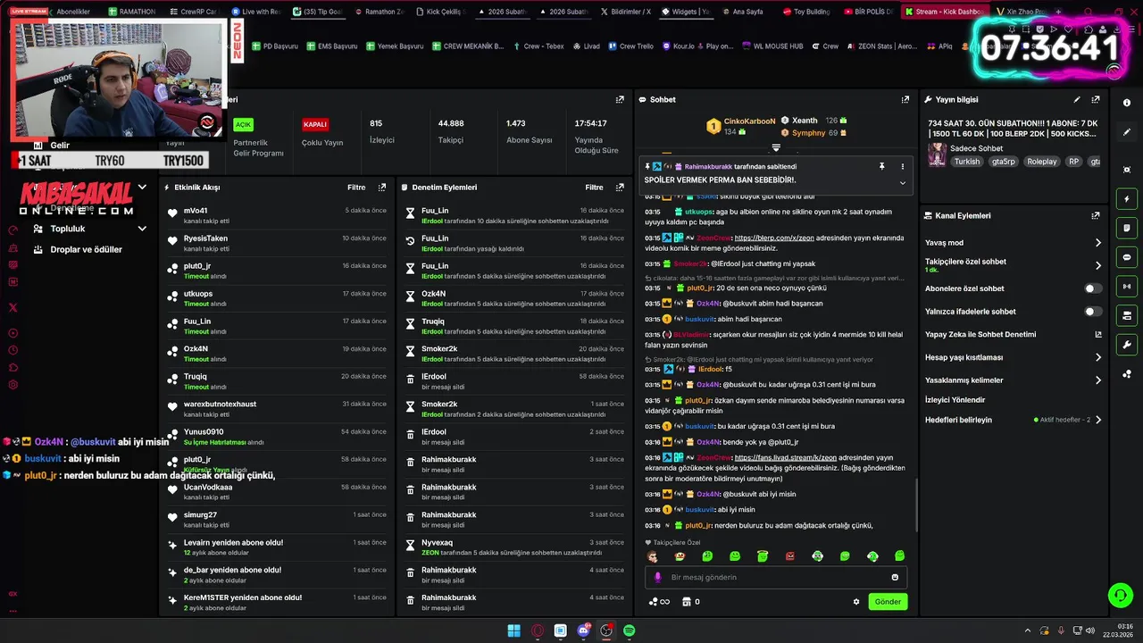
Task: Expand Hesap yaşı kısıtlaması settings
Action: pyautogui.click(x=1097, y=357)
